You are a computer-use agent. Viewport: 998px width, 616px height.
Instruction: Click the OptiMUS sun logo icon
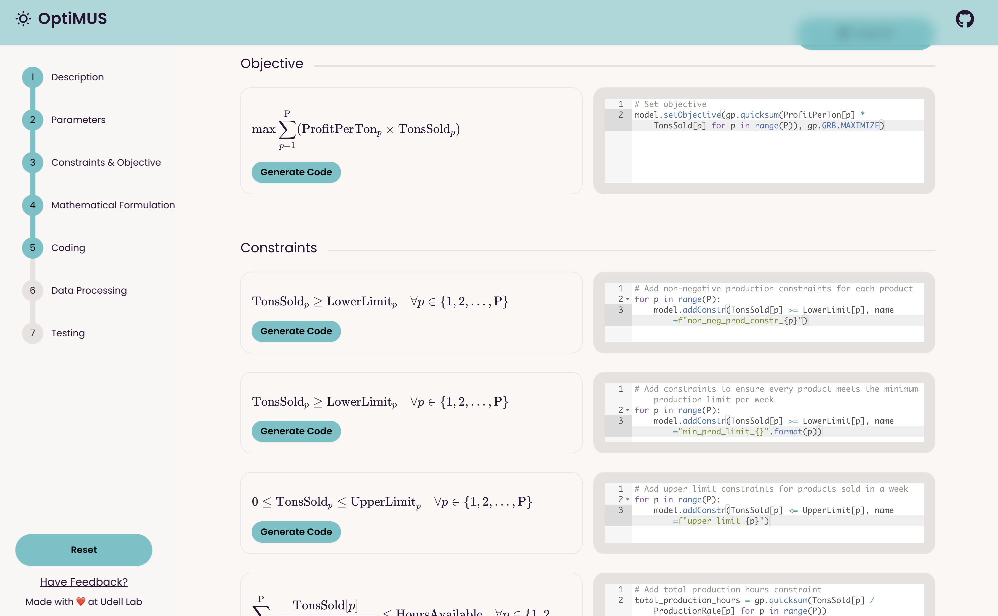23,19
